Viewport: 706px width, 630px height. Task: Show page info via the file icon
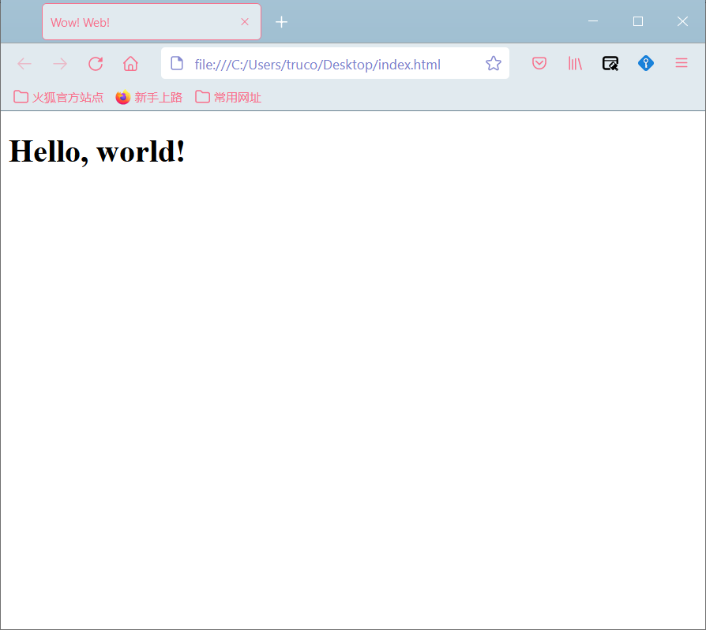tap(177, 64)
